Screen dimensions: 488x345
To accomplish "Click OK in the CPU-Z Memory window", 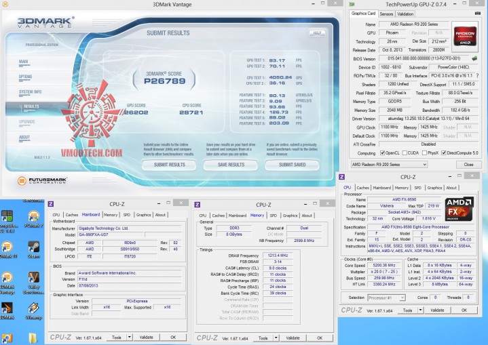I will click(x=320, y=338).
